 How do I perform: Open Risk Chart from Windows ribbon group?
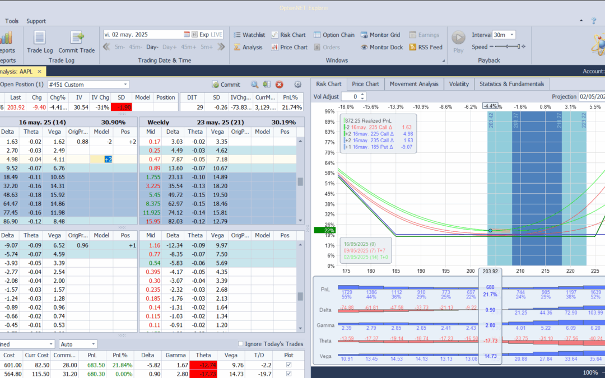(288, 35)
